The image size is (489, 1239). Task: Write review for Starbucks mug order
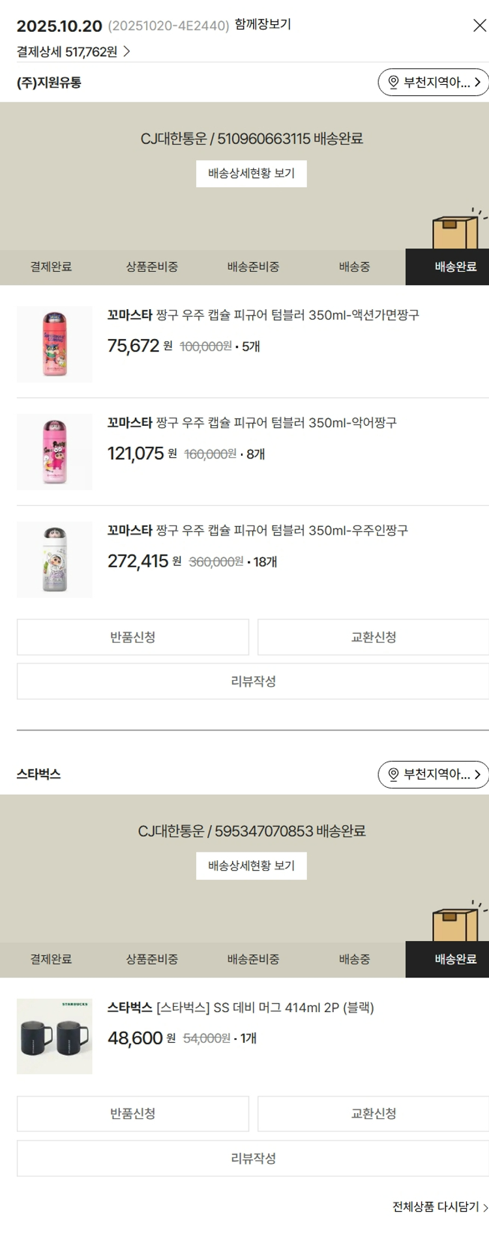point(253,1158)
